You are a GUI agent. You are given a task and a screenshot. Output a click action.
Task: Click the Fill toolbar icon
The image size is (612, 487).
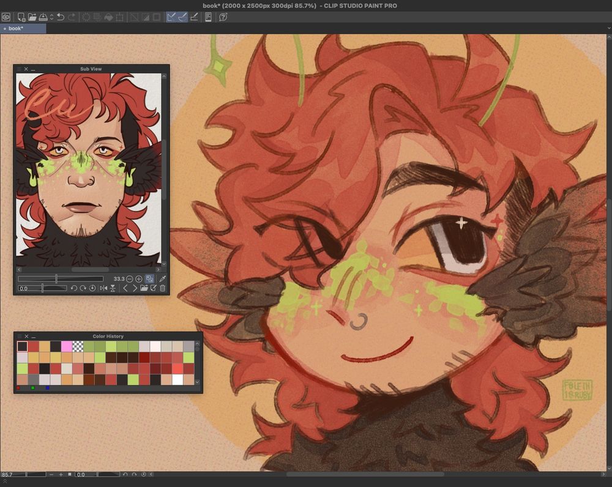pyautogui.click(x=108, y=17)
